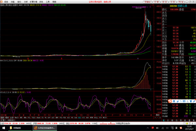196x131 pixels.
Task: Switch to the BRAR indicator
Action: 38,118
